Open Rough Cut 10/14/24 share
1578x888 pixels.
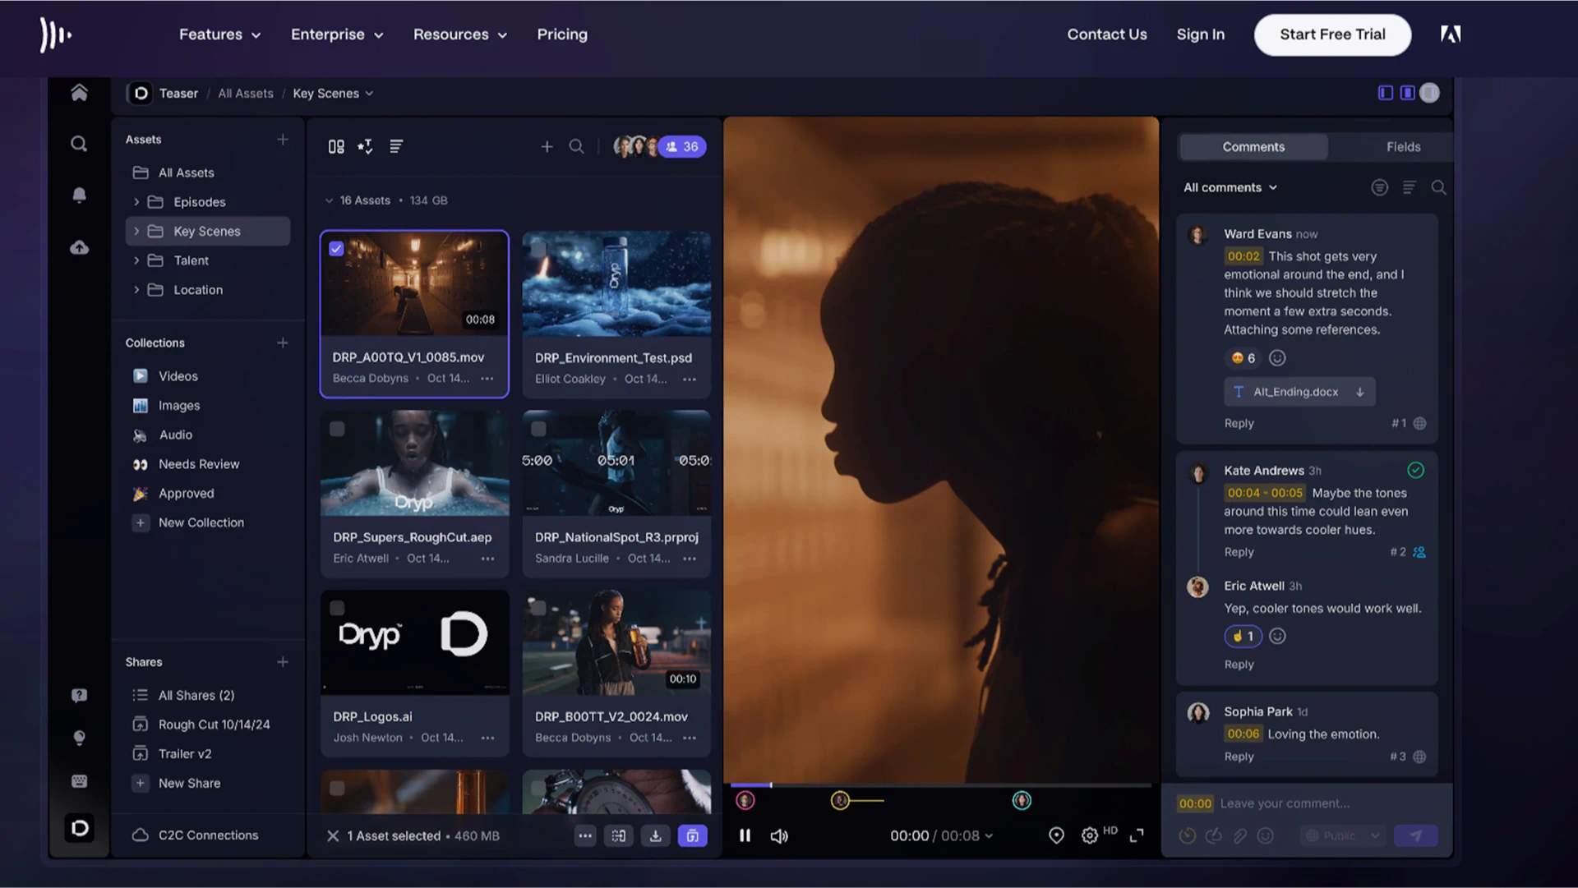point(214,725)
